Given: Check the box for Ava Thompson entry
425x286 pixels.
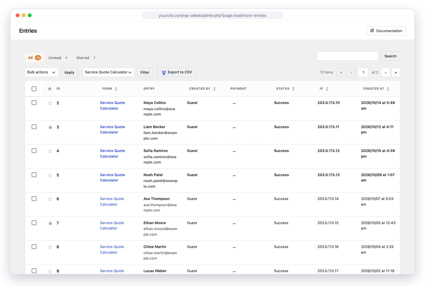Looking at the screenshot, I should coord(34,199).
